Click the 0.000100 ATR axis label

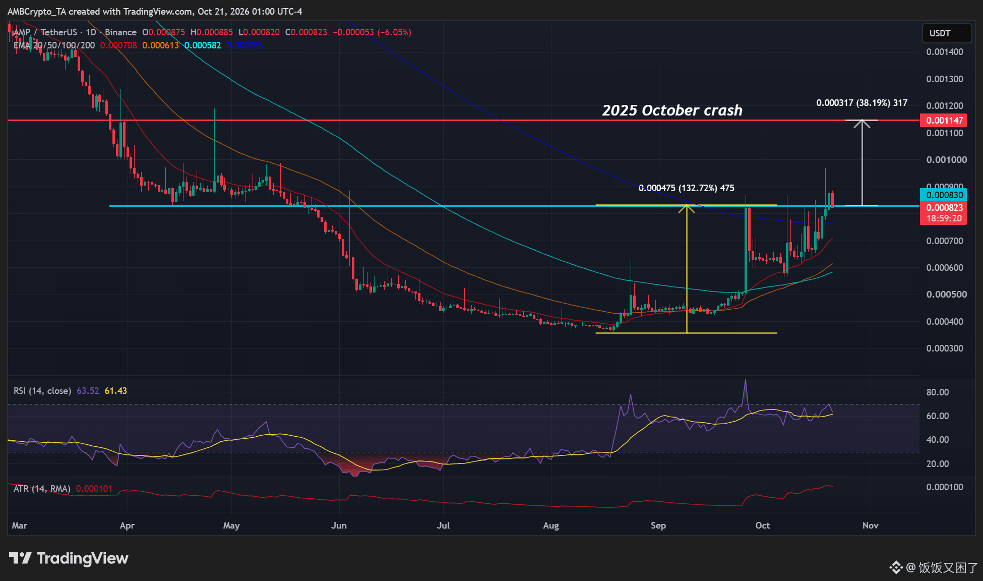(945, 487)
